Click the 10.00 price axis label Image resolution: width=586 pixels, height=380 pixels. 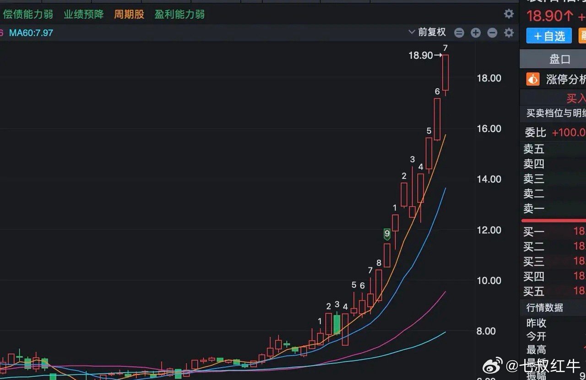point(488,281)
